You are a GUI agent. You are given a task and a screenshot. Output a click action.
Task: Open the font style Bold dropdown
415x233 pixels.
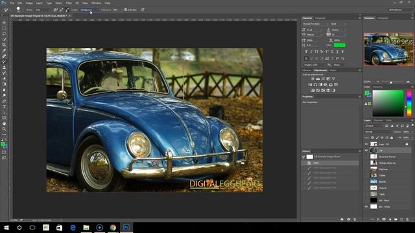point(338,24)
